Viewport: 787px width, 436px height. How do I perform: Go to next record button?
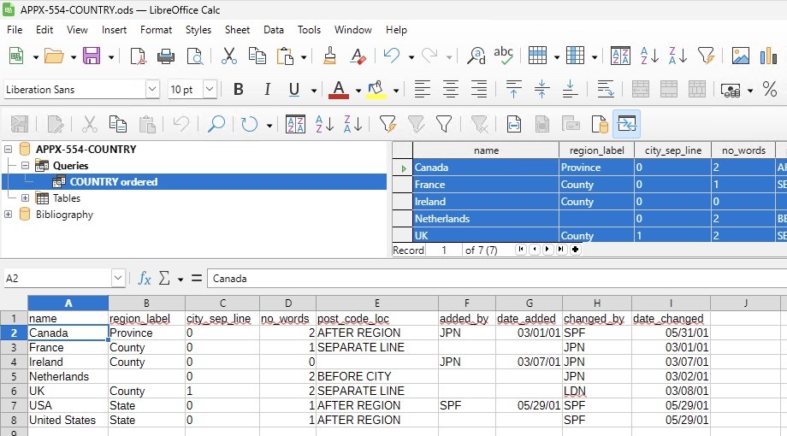[547, 250]
